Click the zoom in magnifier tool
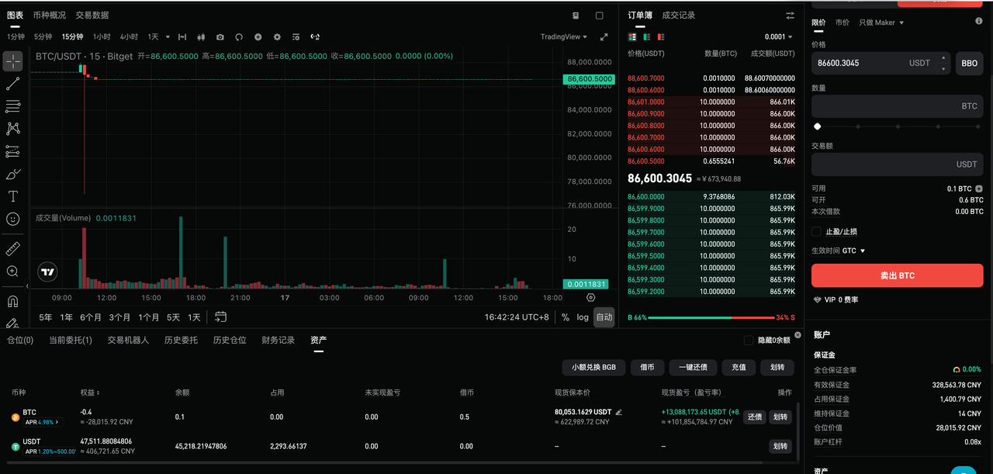The image size is (993, 474). tap(13, 272)
